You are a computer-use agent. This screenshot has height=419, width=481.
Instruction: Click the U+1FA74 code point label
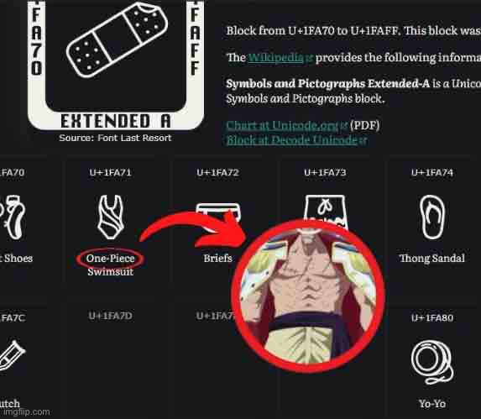pyautogui.click(x=432, y=173)
